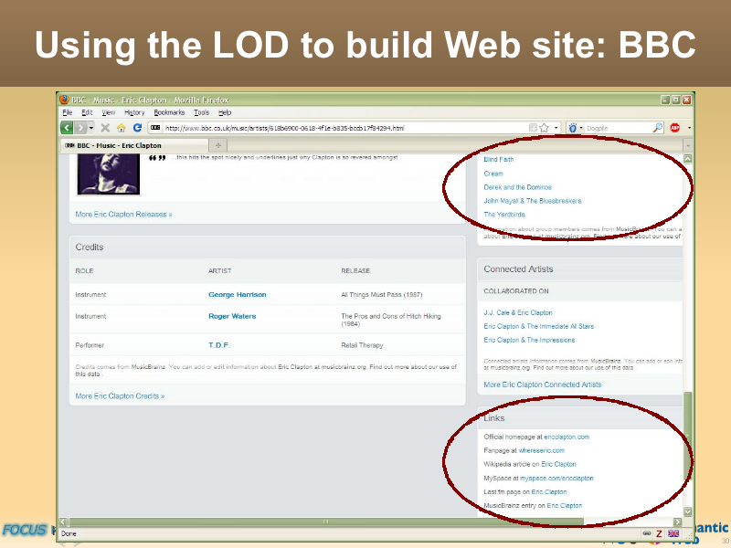Open the History menu
This screenshot has width=731, height=548.
pos(134,112)
